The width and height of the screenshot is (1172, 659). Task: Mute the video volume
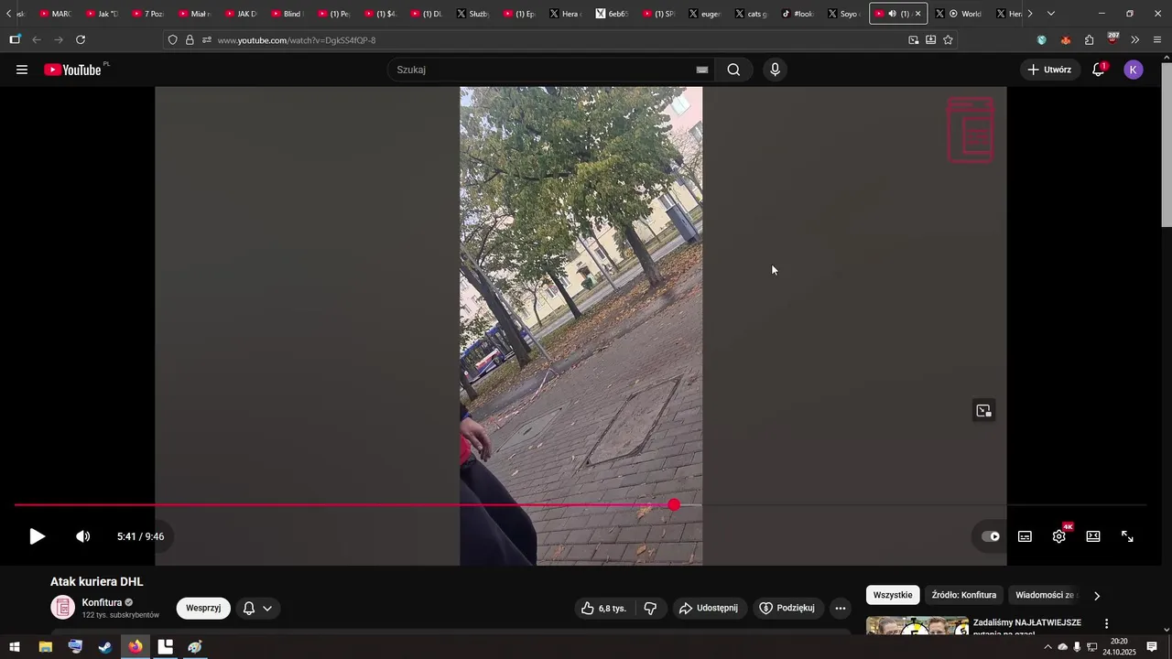(x=83, y=536)
